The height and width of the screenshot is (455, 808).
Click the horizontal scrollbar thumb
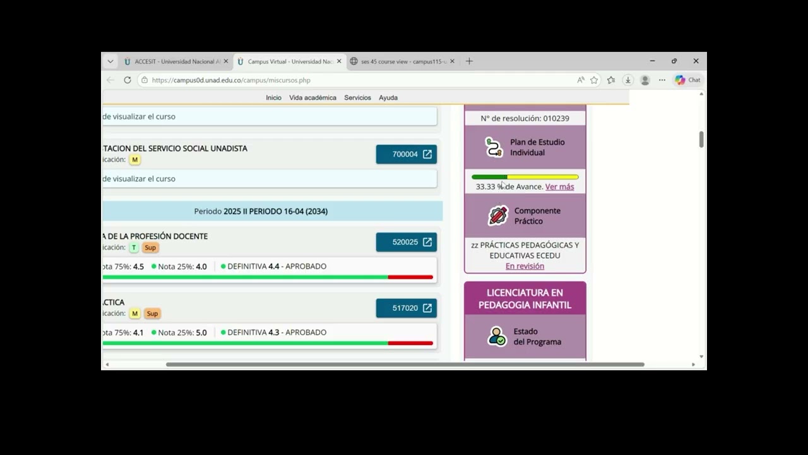[x=405, y=365]
